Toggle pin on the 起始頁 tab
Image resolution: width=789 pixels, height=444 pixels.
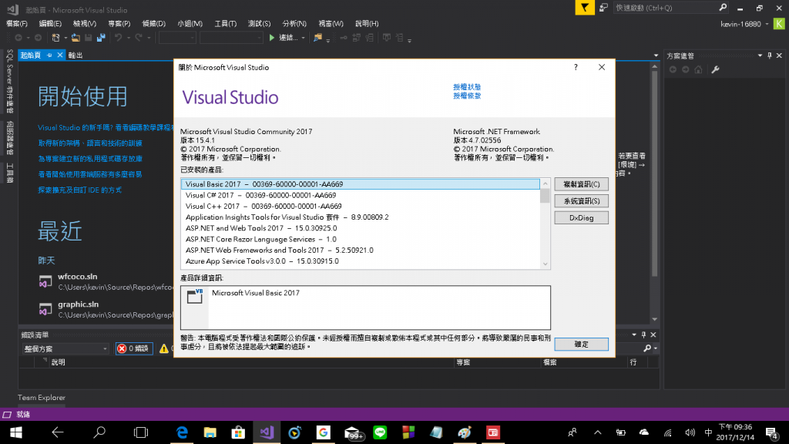pyautogui.click(x=49, y=55)
